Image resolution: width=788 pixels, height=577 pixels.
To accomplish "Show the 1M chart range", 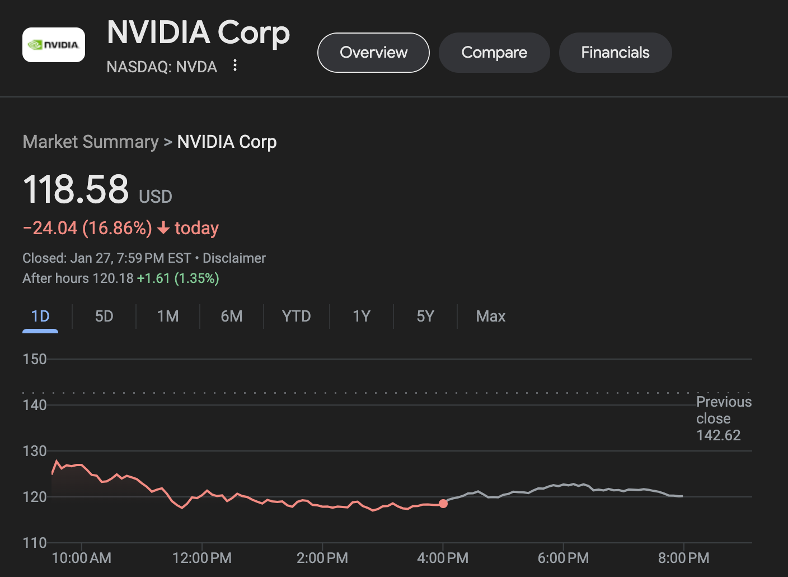I will pos(168,317).
